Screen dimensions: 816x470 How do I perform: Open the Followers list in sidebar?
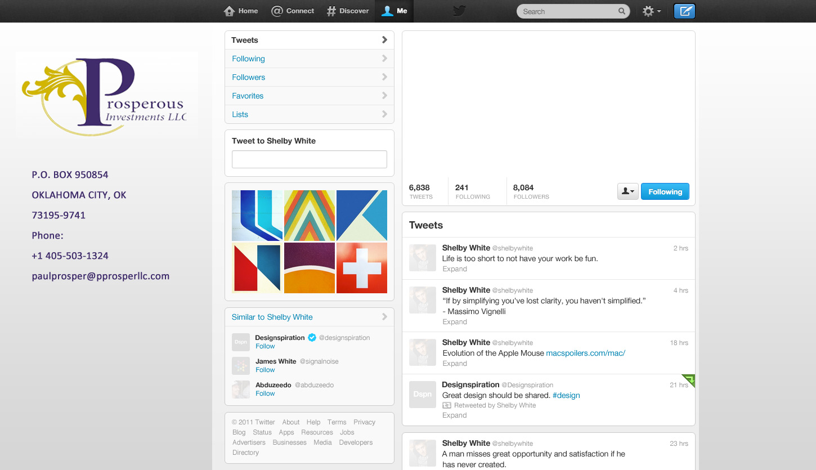coord(310,77)
